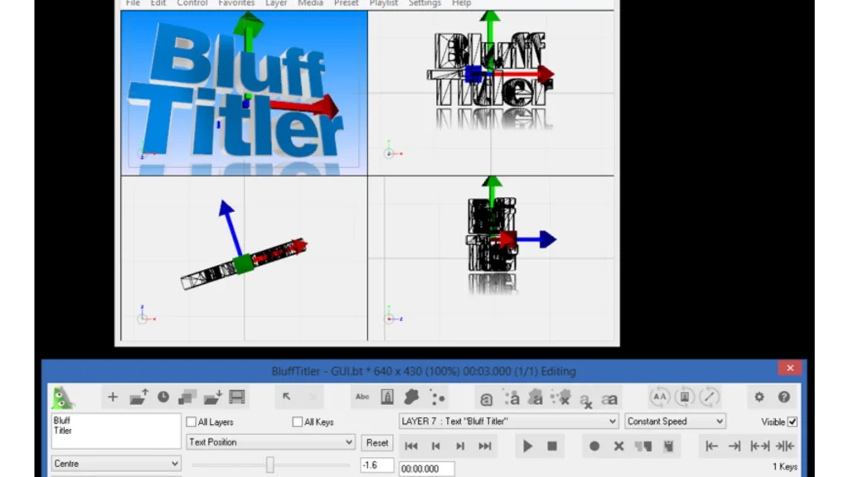Click the 00:00.000 time input field
This screenshot has height=477, width=849.
[x=425, y=468]
